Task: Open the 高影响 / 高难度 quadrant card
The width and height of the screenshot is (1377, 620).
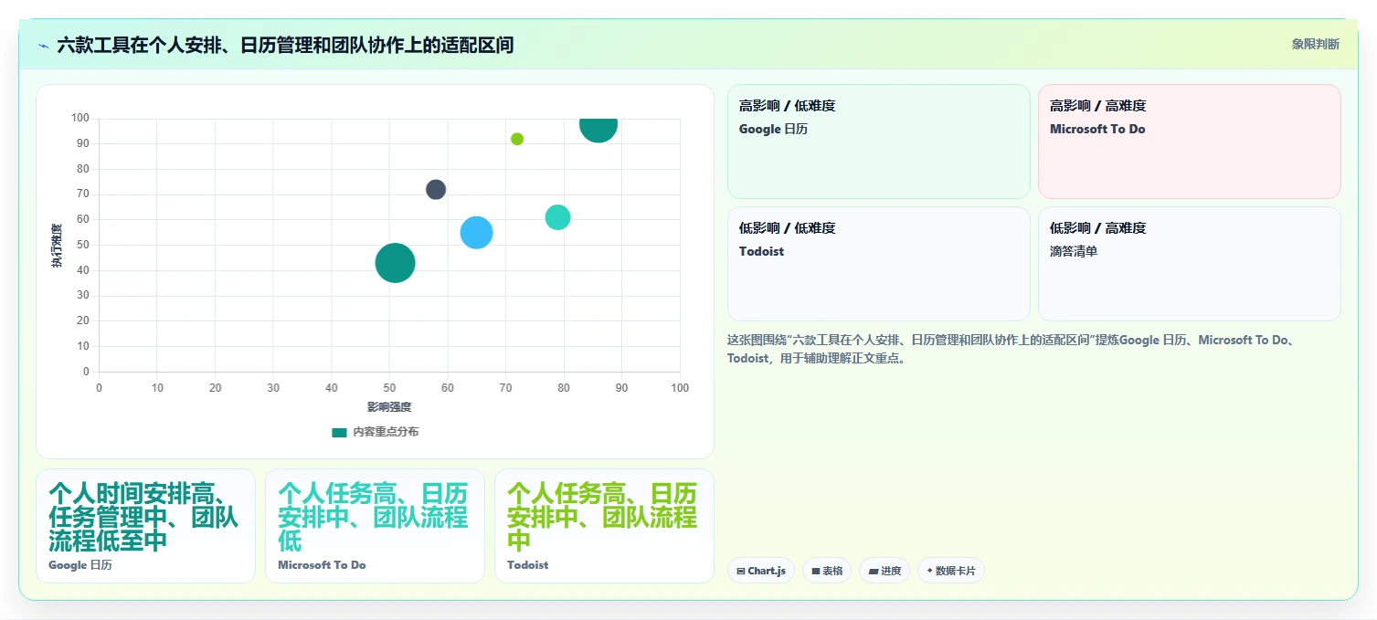Action: point(1189,142)
